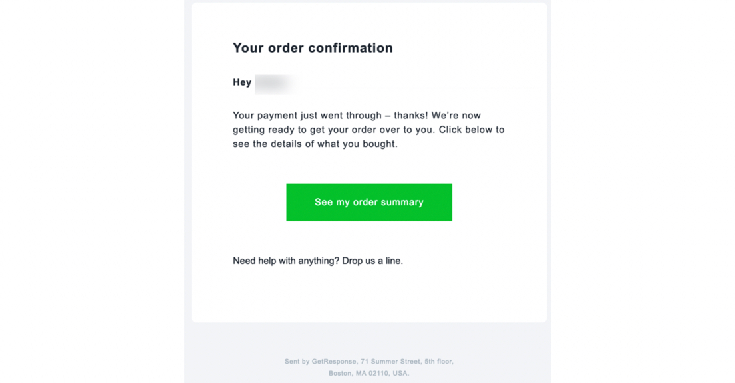
Task: Click the Your payment just went through sentence
Action: 307,116
